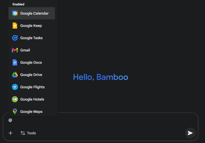Click the Google Calendar icon
Screen dimensions: 205x143
pyautogui.click(x=15, y=13)
